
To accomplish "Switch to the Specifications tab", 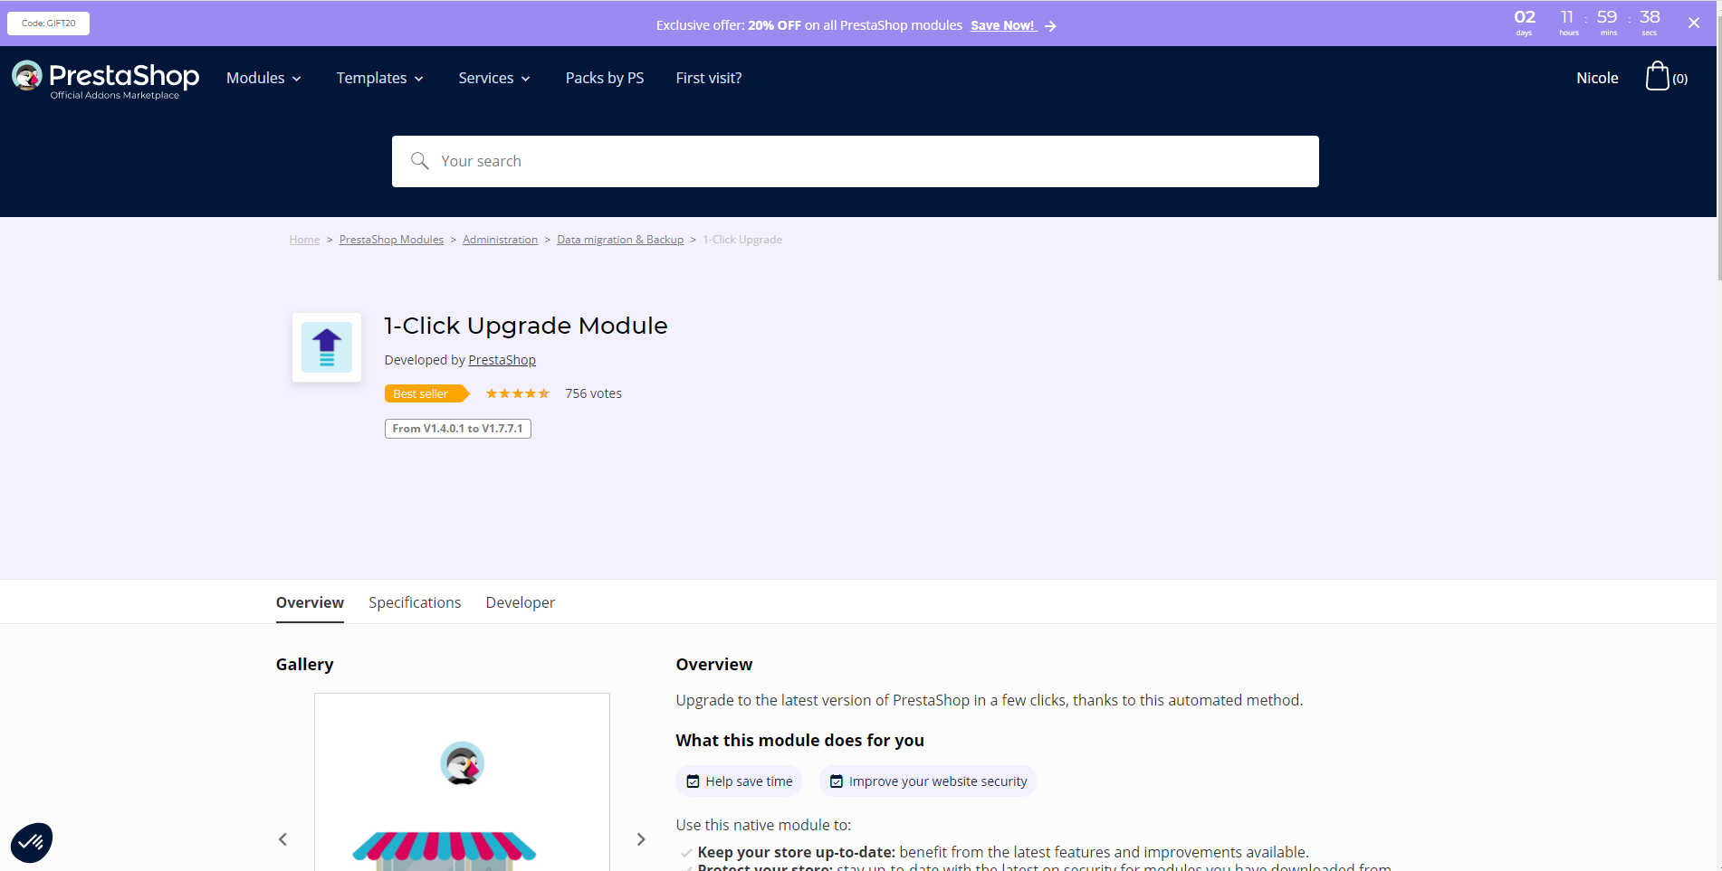I will 415,602.
